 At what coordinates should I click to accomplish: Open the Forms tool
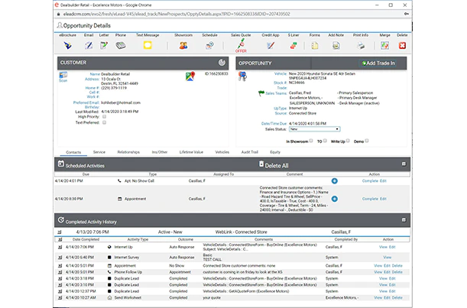[x=314, y=45]
